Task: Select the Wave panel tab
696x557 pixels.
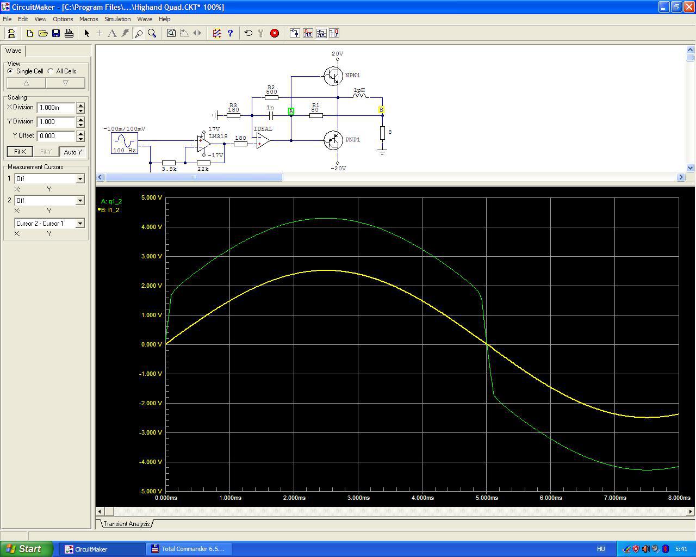Action: tap(14, 51)
